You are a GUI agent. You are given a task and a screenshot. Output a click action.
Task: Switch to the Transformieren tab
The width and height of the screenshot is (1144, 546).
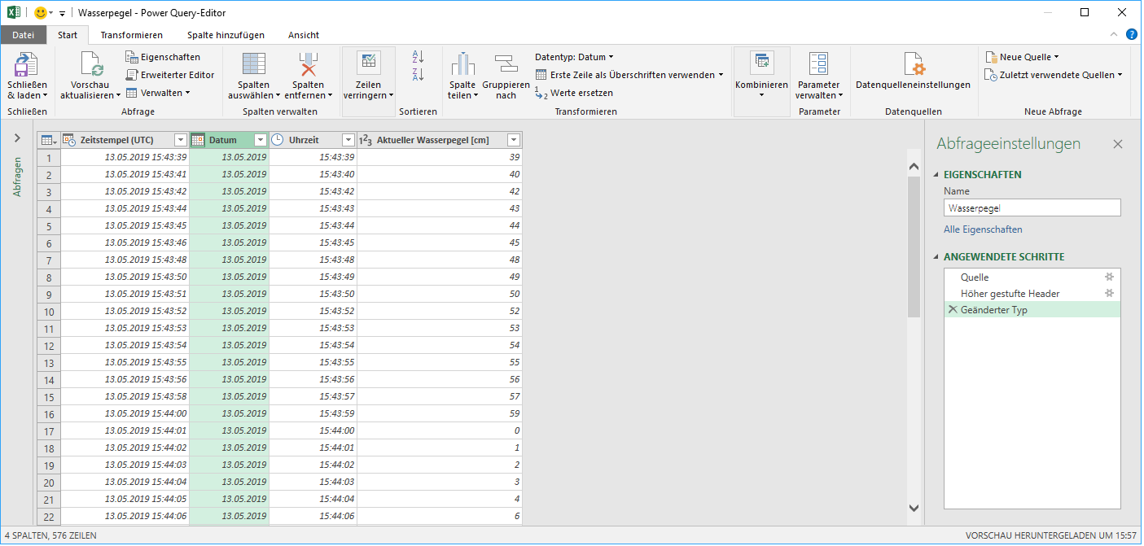click(x=131, y=35)
